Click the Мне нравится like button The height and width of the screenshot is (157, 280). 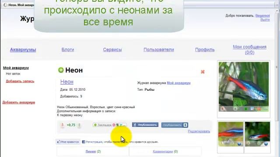68,142
